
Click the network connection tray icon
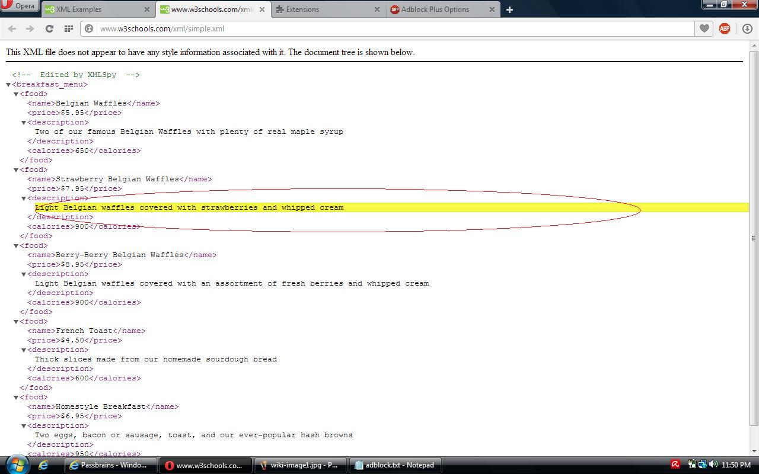point(702,465)
